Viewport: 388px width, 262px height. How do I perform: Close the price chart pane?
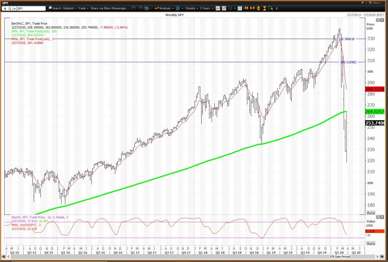[x=382, y=20]
